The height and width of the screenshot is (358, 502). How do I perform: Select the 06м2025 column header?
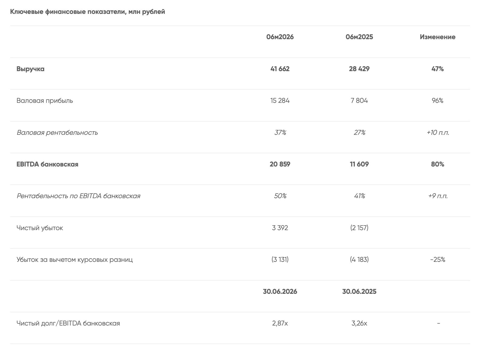(x=359, y=37)
